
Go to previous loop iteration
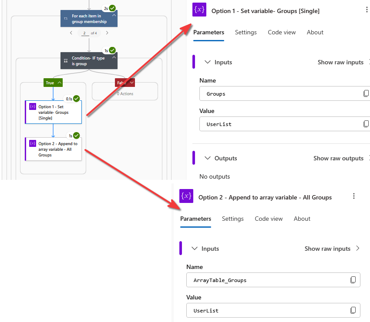click(x=71, y=33)
